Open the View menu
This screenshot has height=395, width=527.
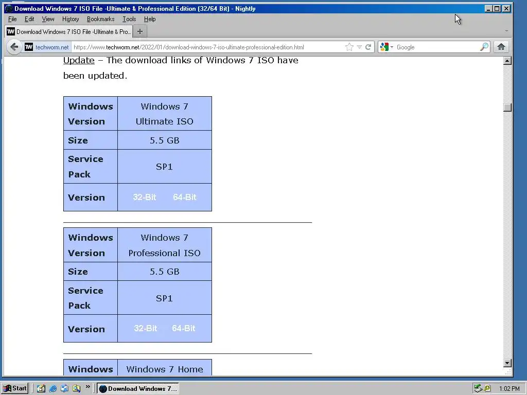(48, 19)
